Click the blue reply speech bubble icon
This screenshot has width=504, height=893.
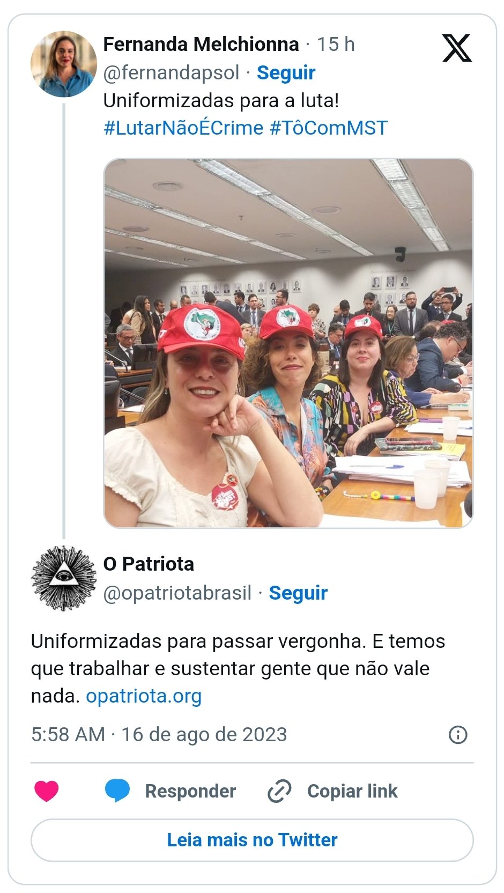[x=117, y=791]
